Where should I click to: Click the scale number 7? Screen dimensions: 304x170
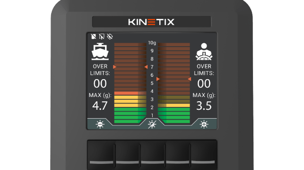(152, 67)
